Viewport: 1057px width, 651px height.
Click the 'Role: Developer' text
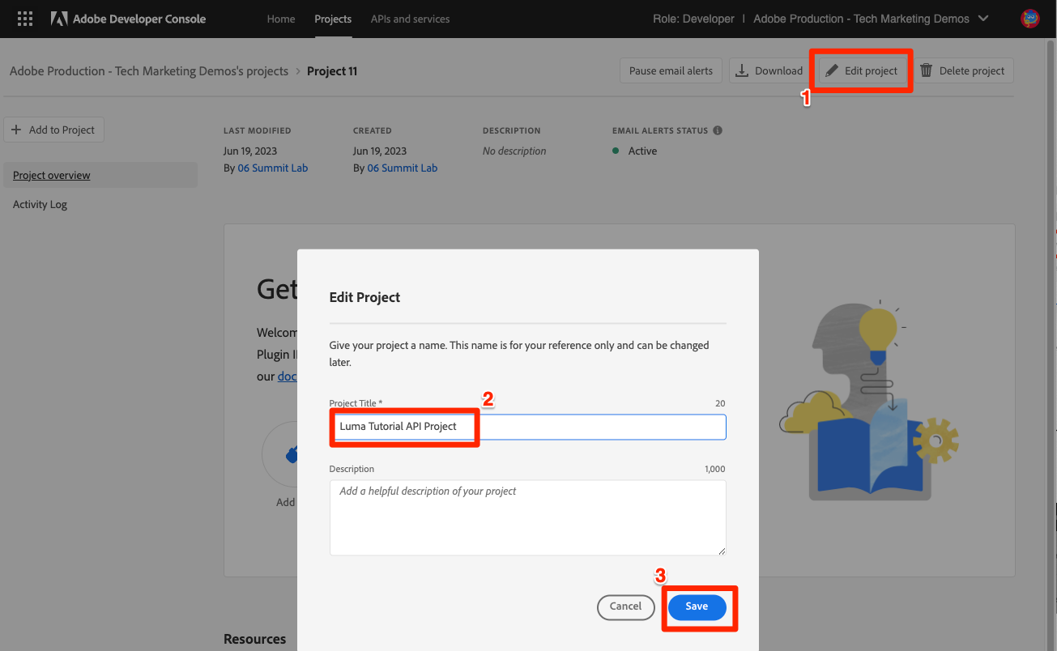click(693, 19)
